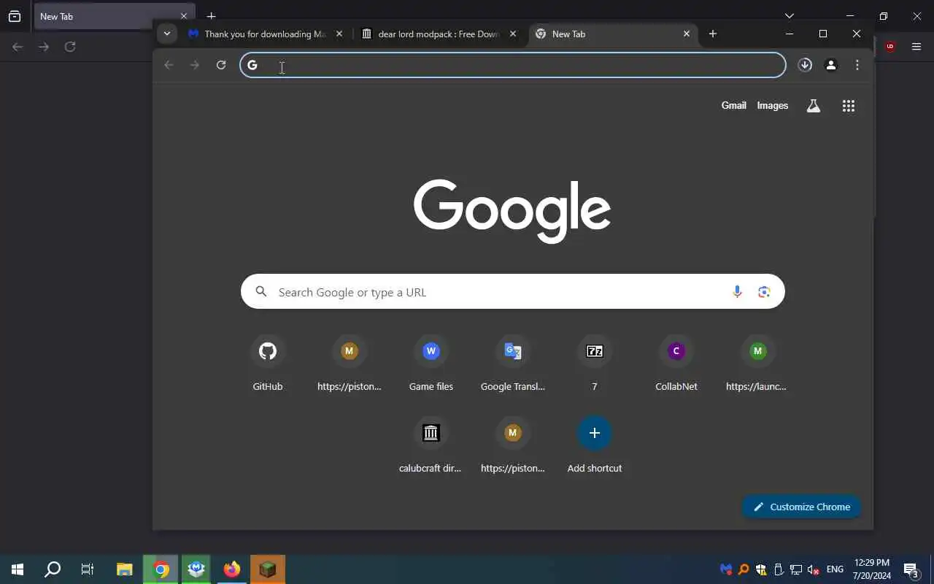
Task: Click the muted volume tray icon
Action: coord(814,569)
